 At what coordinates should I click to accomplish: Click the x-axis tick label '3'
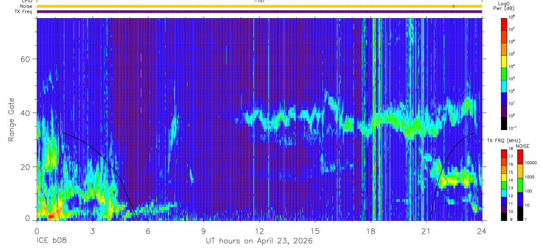tap(92, 231)
